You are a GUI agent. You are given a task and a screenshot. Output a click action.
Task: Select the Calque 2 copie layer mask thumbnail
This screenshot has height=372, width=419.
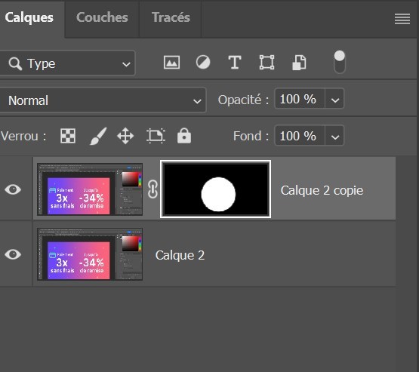215,189
